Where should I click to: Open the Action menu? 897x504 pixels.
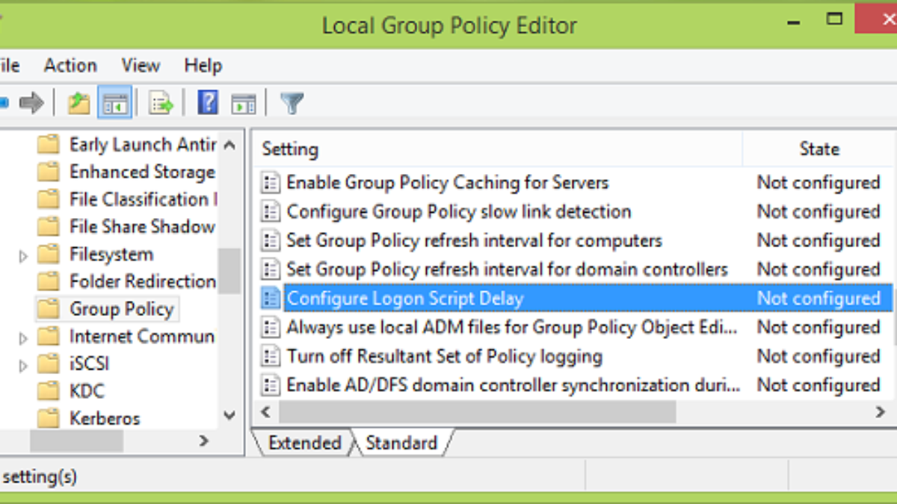pos(70,66)
